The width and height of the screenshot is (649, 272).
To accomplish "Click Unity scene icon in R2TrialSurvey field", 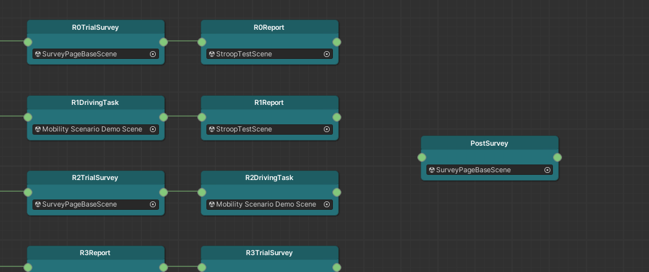I will pos(38,204).
